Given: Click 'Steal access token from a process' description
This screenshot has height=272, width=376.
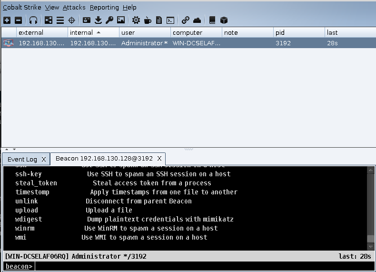Looking at the screenshot, I should [152, 183].
